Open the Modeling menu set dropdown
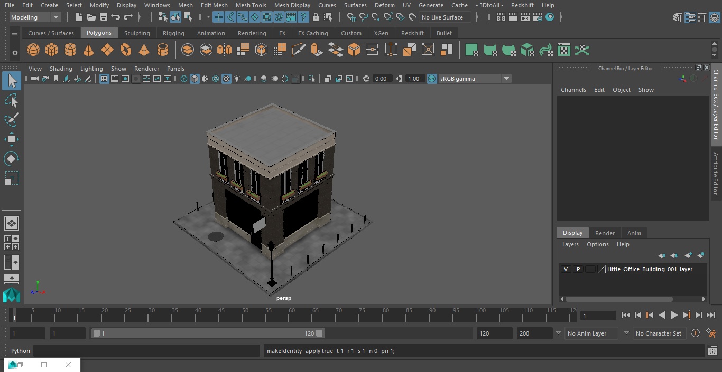 point(35,17)
